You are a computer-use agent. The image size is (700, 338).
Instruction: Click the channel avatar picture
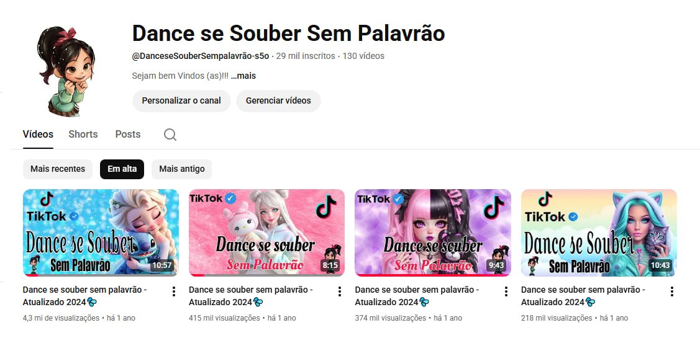(x=66, y=71)
